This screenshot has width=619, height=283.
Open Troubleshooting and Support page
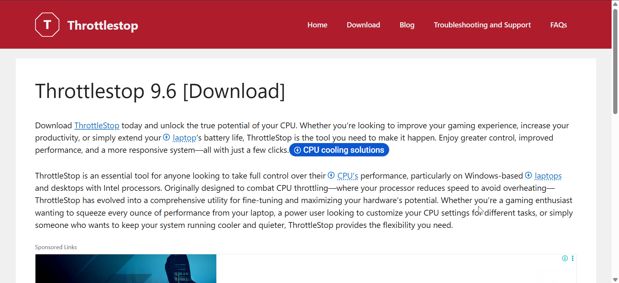482,25
